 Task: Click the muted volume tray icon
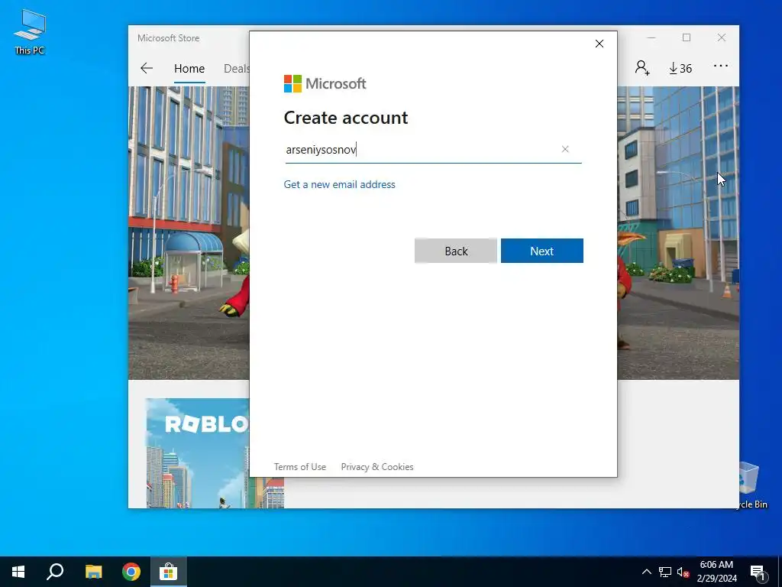point(683,572)
